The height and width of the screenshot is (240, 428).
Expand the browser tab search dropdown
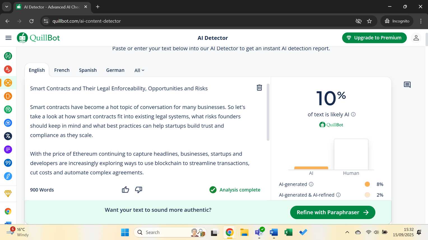(7, 7)
